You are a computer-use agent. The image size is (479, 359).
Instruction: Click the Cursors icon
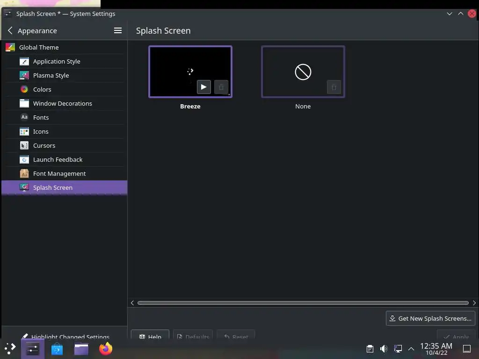(x=24, y=146)
